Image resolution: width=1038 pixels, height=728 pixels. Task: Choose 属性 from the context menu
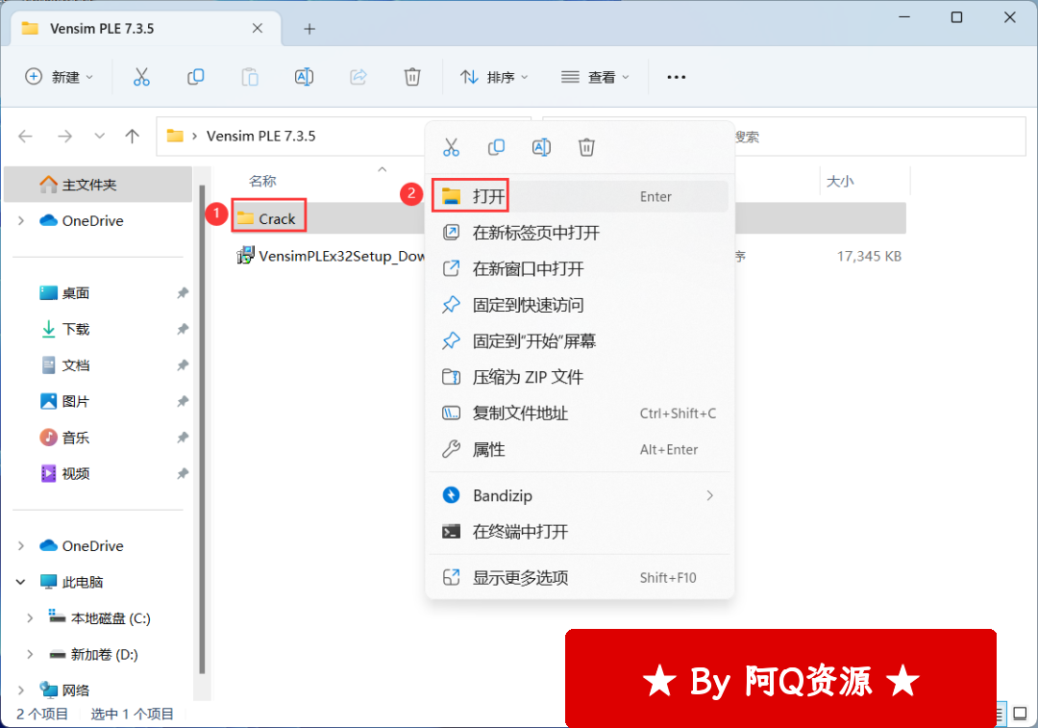click(580, 450)
